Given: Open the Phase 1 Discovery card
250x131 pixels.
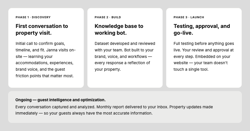Looking at the screenshot, I should tap(46, 48).
